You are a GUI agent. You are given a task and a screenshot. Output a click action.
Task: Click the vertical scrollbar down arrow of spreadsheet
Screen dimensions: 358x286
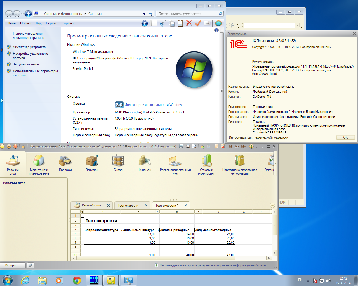(x=274, y=253)
